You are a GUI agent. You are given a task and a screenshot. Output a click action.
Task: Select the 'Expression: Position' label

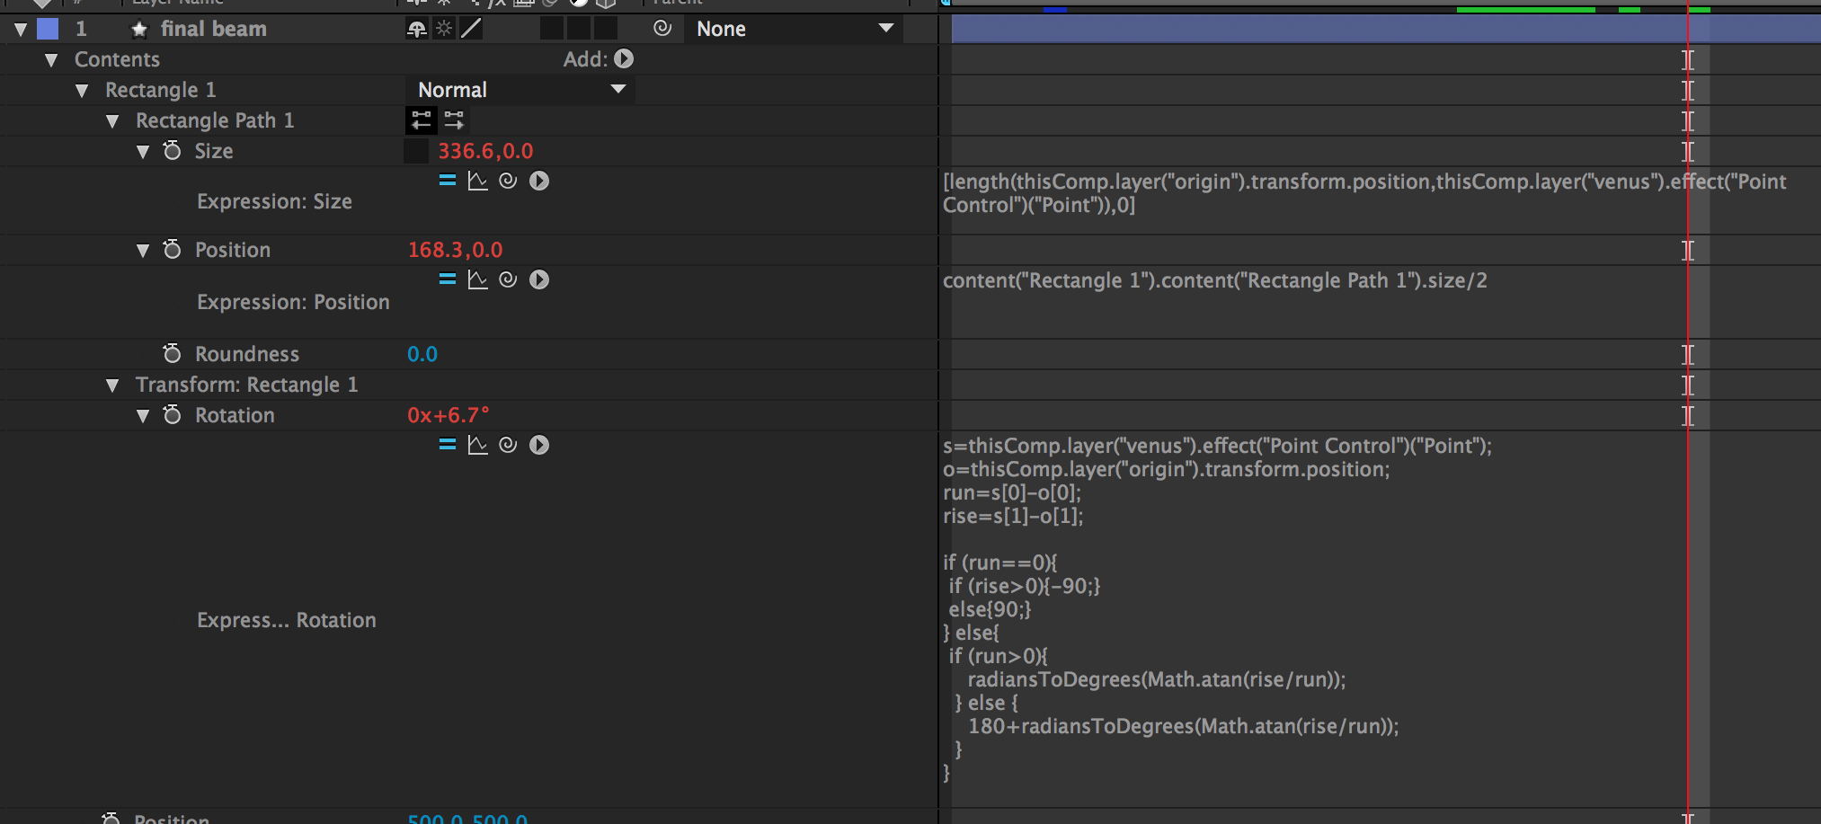293,302
